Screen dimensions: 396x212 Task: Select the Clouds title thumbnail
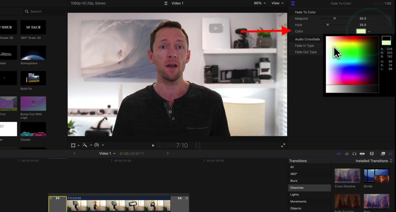pos(33,129)
